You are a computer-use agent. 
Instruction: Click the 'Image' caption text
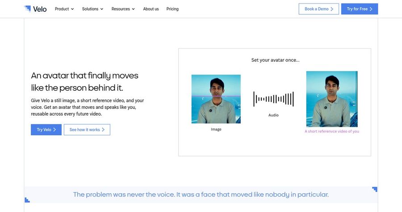216,129
